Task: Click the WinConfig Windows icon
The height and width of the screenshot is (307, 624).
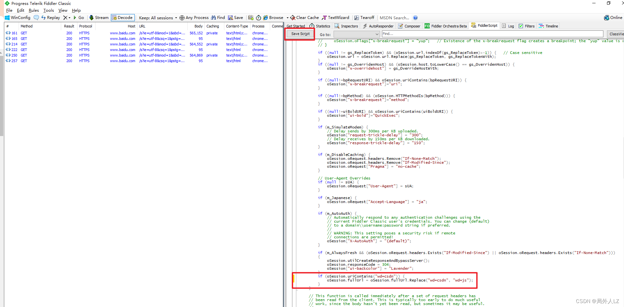Action: pyautogui.click(x=7, y=18)
